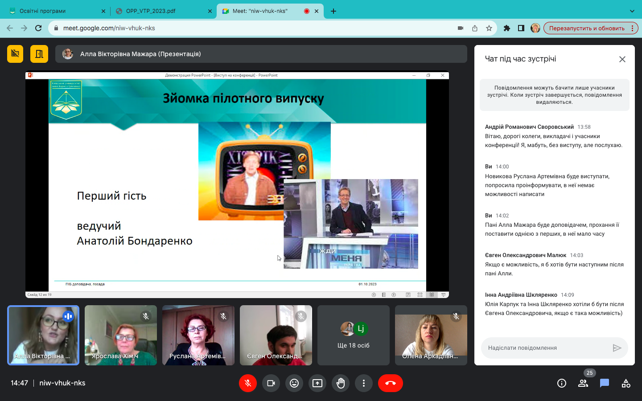Raise hand in the meeting
The height and width of the screenshot is (401, 642).
(x=341, y=383)
